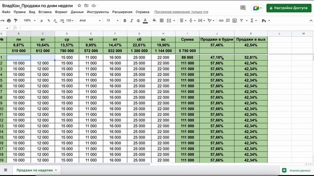Image resolution: width=314 pixels, height=176 pixels.
Task: Select the 5 750 000 total cell
Action: click(x=187, y=51)
